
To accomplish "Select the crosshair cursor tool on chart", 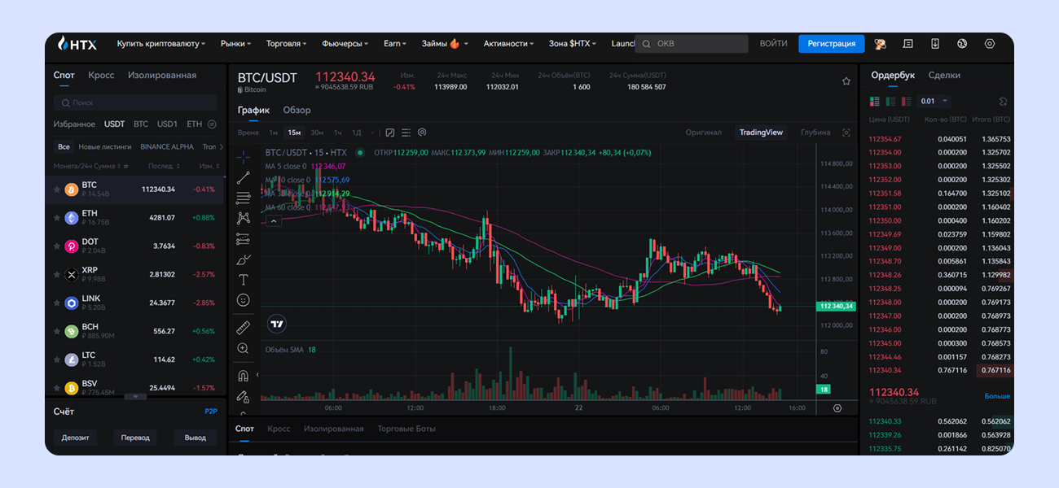I will point(244,157).
